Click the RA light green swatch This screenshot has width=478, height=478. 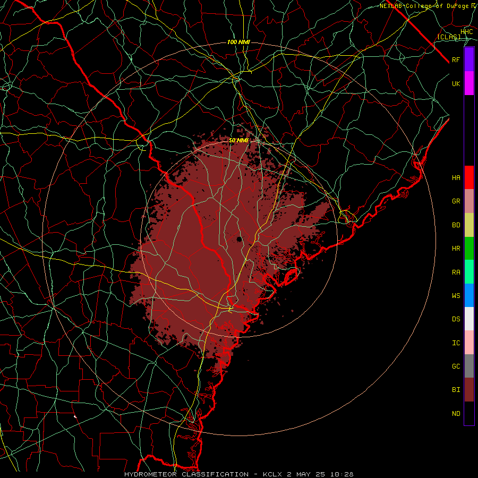tap(469, 272)
